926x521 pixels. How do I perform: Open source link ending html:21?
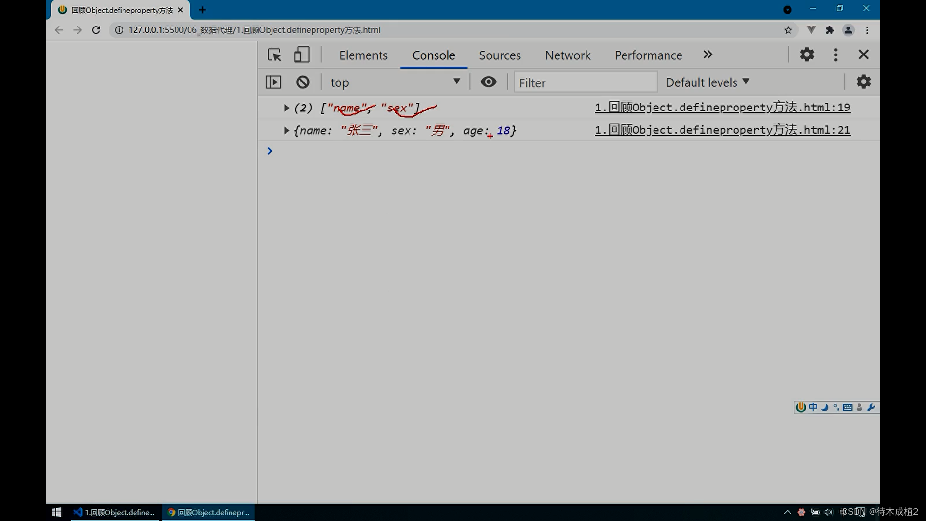coord(722,130)
